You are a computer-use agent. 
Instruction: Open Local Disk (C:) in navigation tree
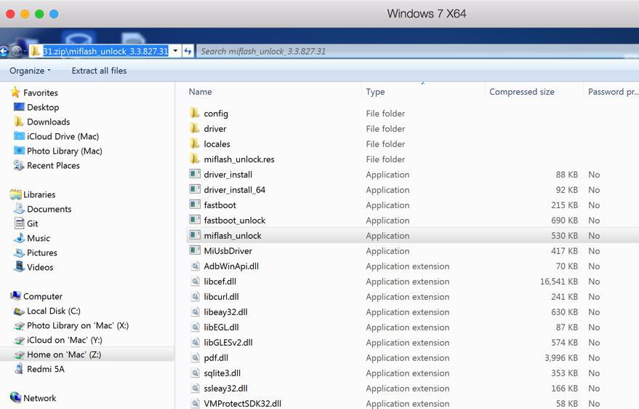coord(53,311)
